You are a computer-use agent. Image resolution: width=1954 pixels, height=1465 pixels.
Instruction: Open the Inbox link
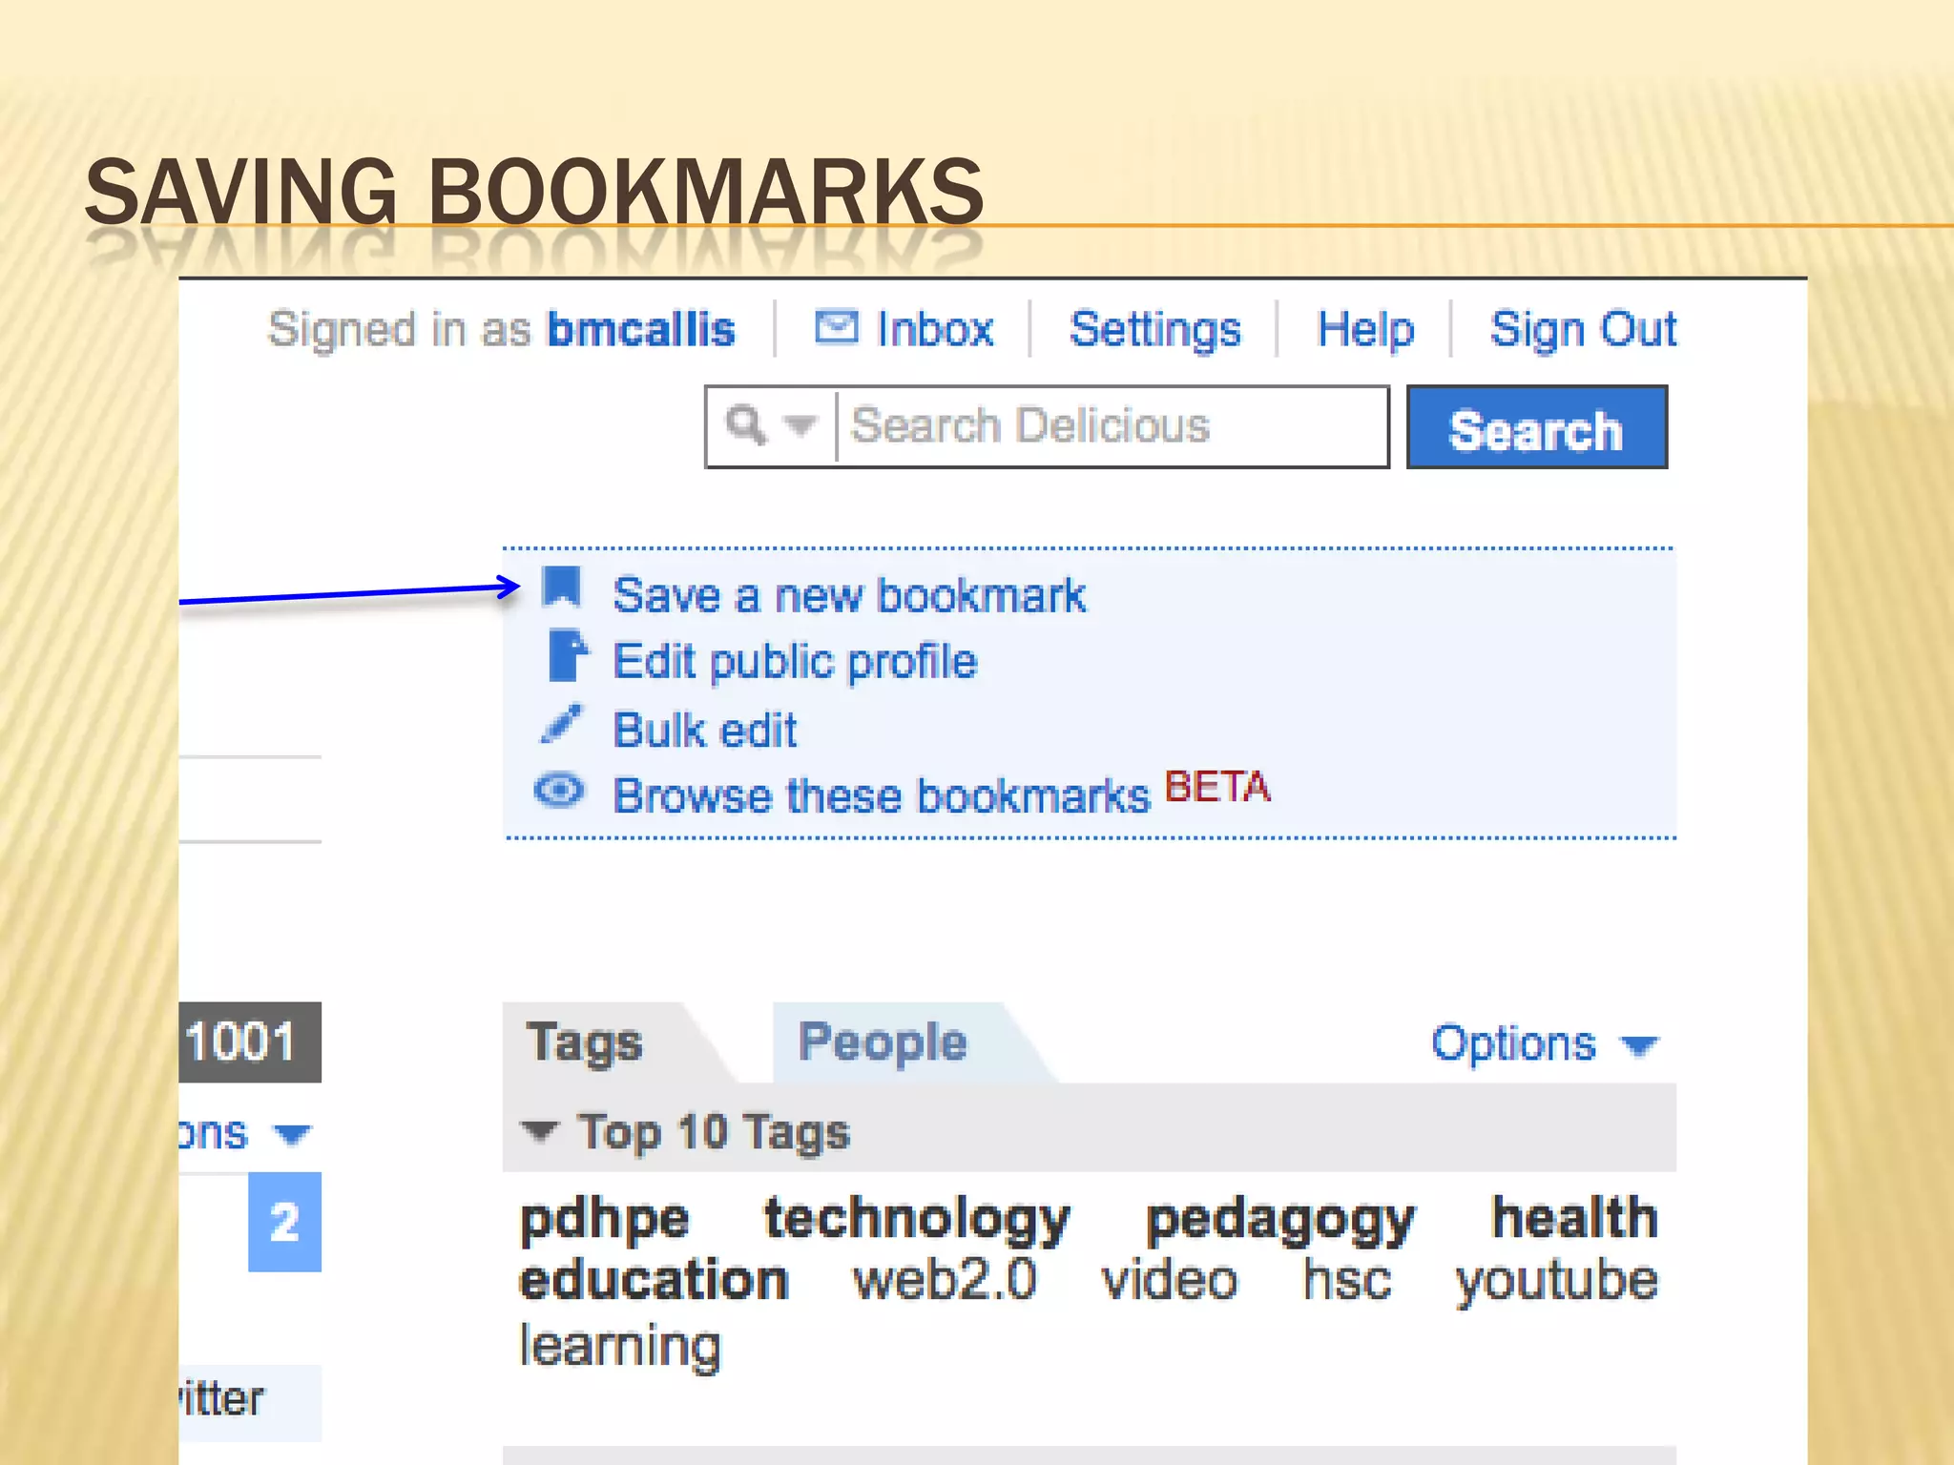tap(935, 330)
